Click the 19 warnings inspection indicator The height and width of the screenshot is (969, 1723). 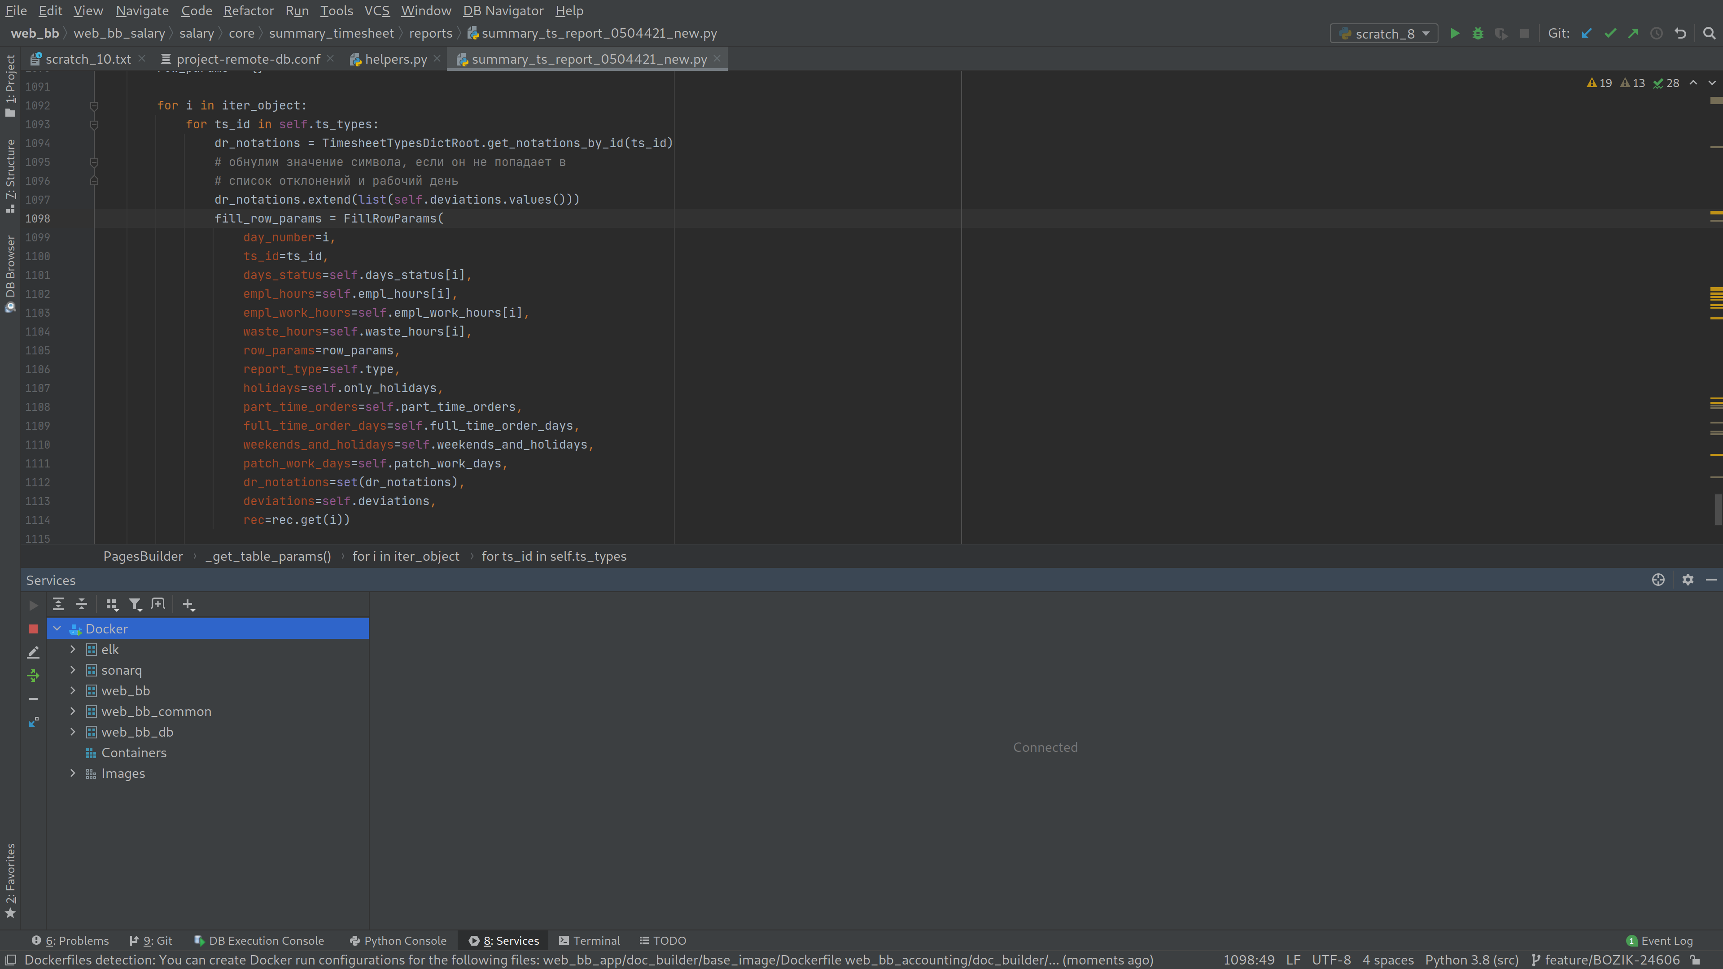pyautogui.click(x=1599, y=83)
